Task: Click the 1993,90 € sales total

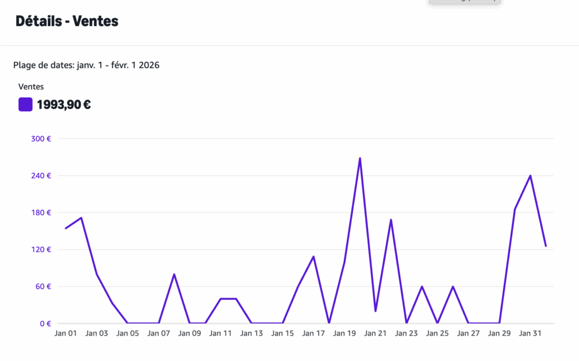Action: (64, 105)
